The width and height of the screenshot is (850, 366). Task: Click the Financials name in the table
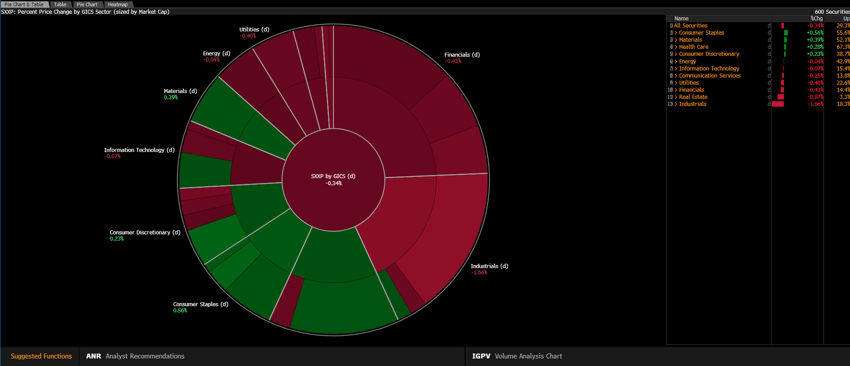pos(692,90)
